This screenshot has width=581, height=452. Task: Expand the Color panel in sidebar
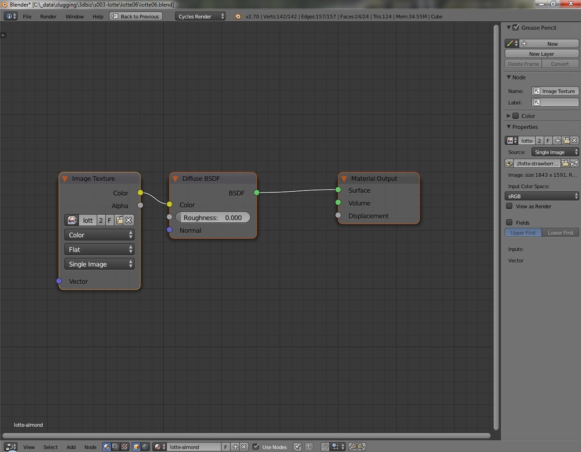point(509,116)
